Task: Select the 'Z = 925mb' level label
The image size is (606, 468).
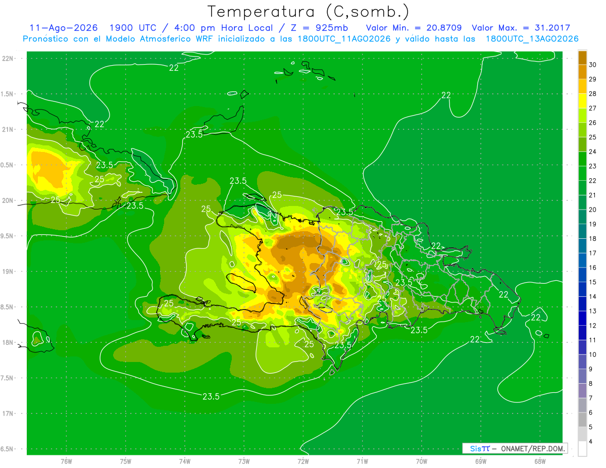Action: [x=319, y=28]
